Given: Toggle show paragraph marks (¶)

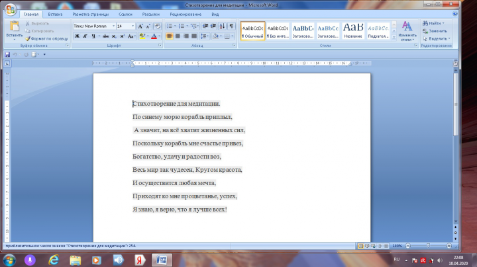Looking at the screenshot, I should pyautogui.click(x=231, y=26).
